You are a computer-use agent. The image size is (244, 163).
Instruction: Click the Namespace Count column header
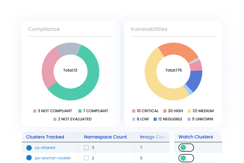(105, 137)
